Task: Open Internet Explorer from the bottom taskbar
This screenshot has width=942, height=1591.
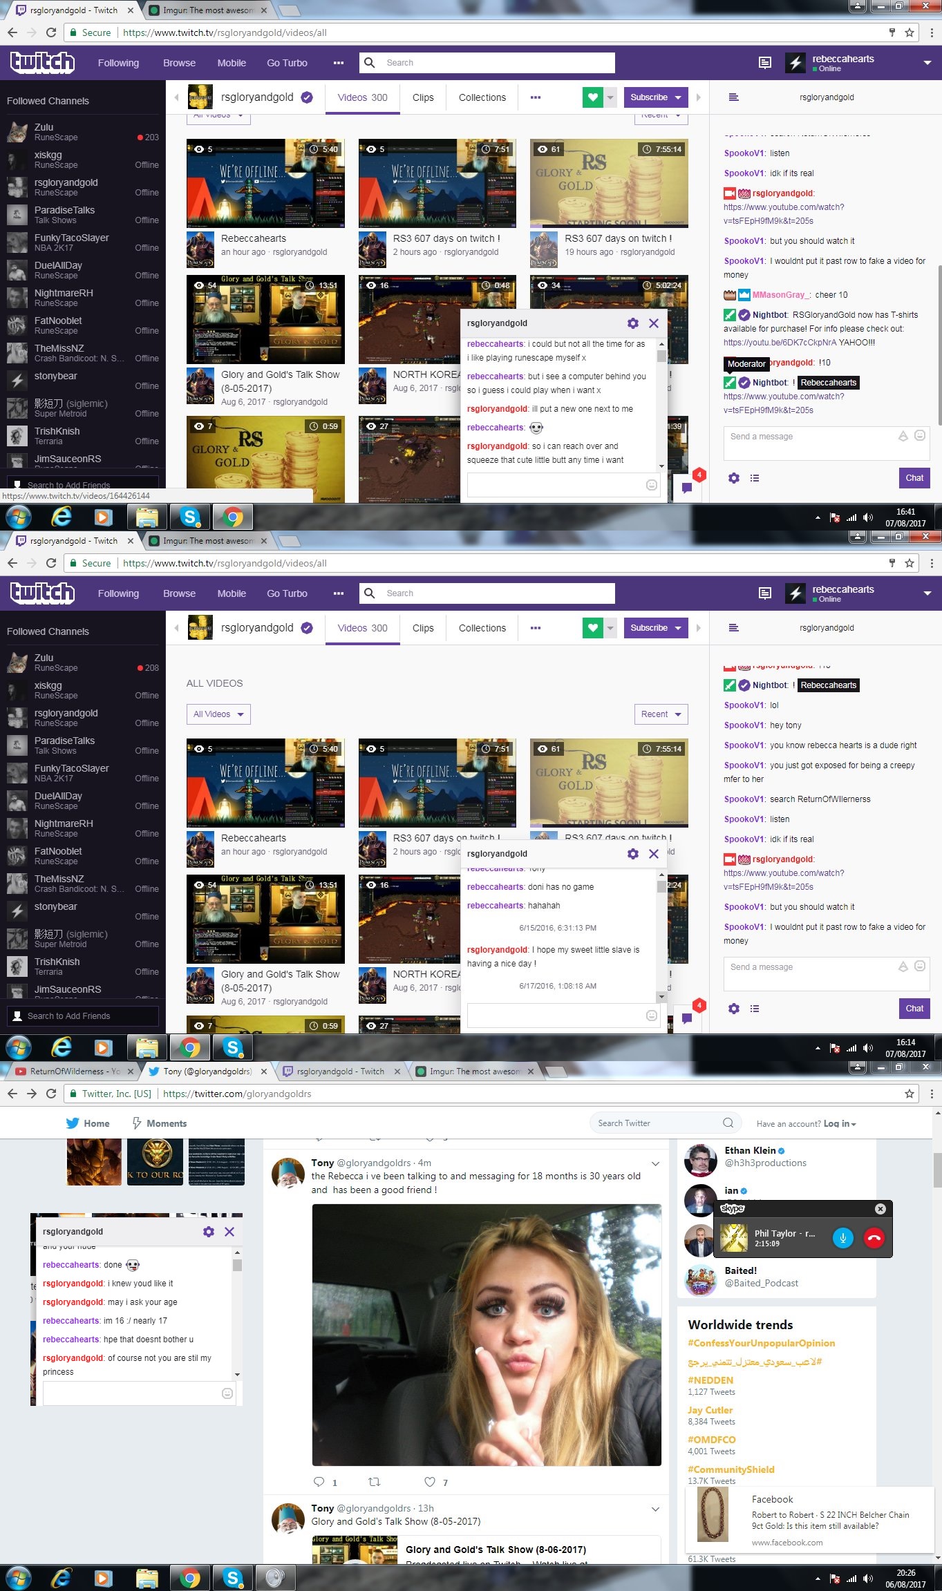Action: 62,1578
